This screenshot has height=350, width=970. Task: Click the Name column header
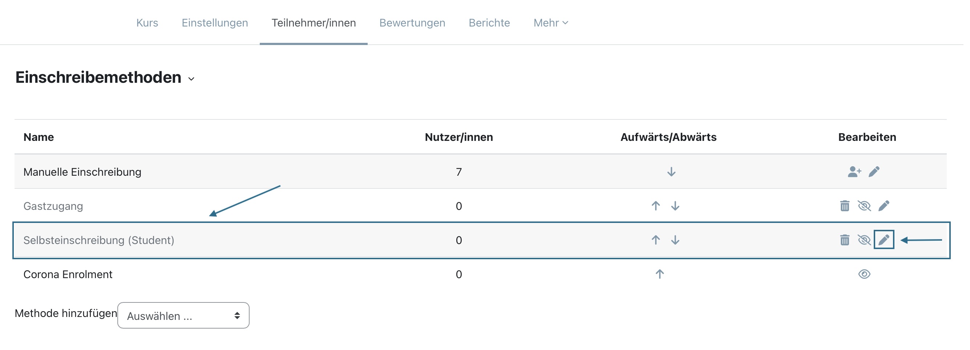(39, 138)
